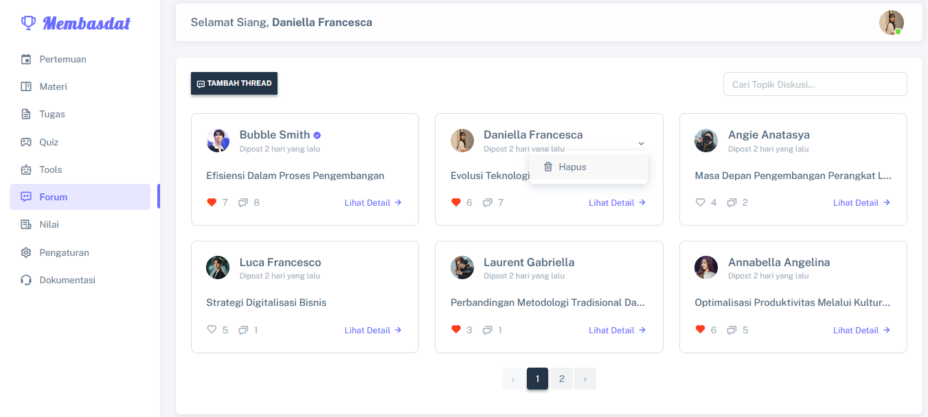928x417 pixels.
Task: Click title 'Optimalisasi Produktivitas Melalui Kultur...'
Action: pyautogui.click(x=793, y=302)
